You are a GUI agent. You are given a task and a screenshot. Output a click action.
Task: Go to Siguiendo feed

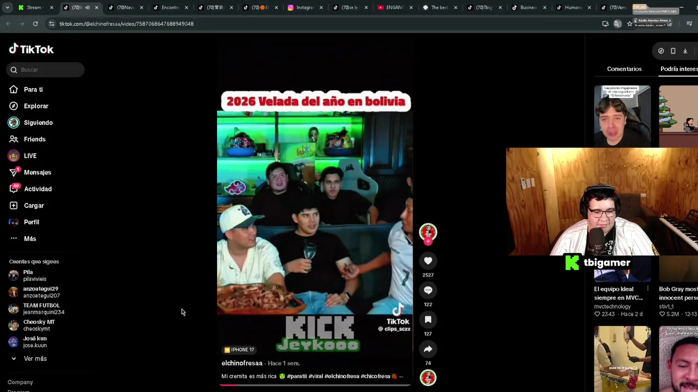coord(31,122)
